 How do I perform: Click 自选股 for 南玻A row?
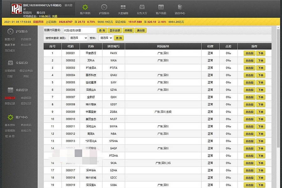pyautogui.click(x=249, y=134)
